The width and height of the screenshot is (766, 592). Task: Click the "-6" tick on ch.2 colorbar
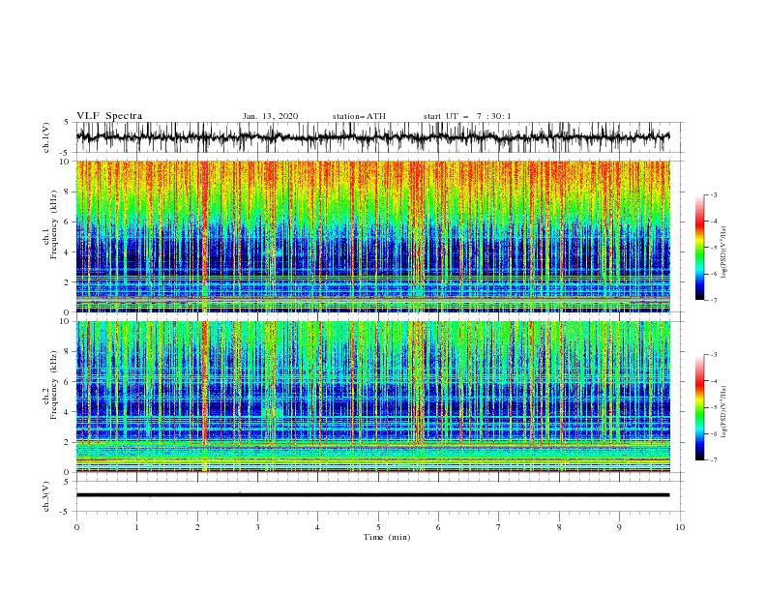click(714, 433)
